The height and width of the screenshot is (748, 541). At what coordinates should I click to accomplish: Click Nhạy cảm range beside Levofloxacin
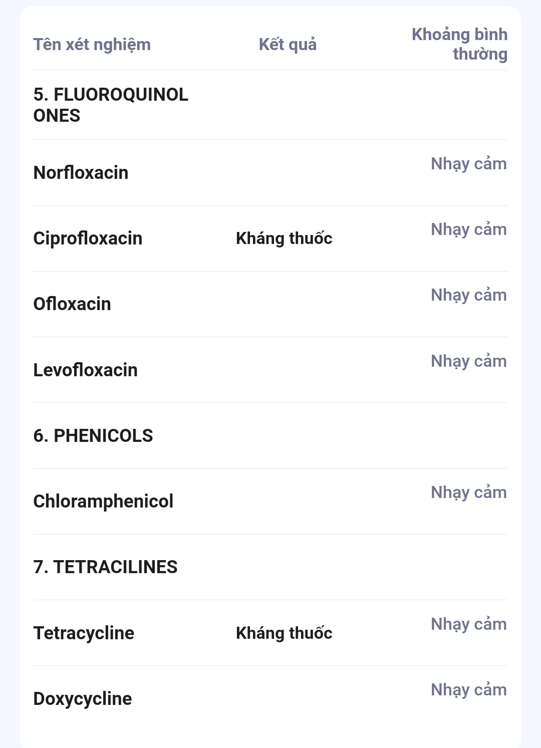pos(468,361)
